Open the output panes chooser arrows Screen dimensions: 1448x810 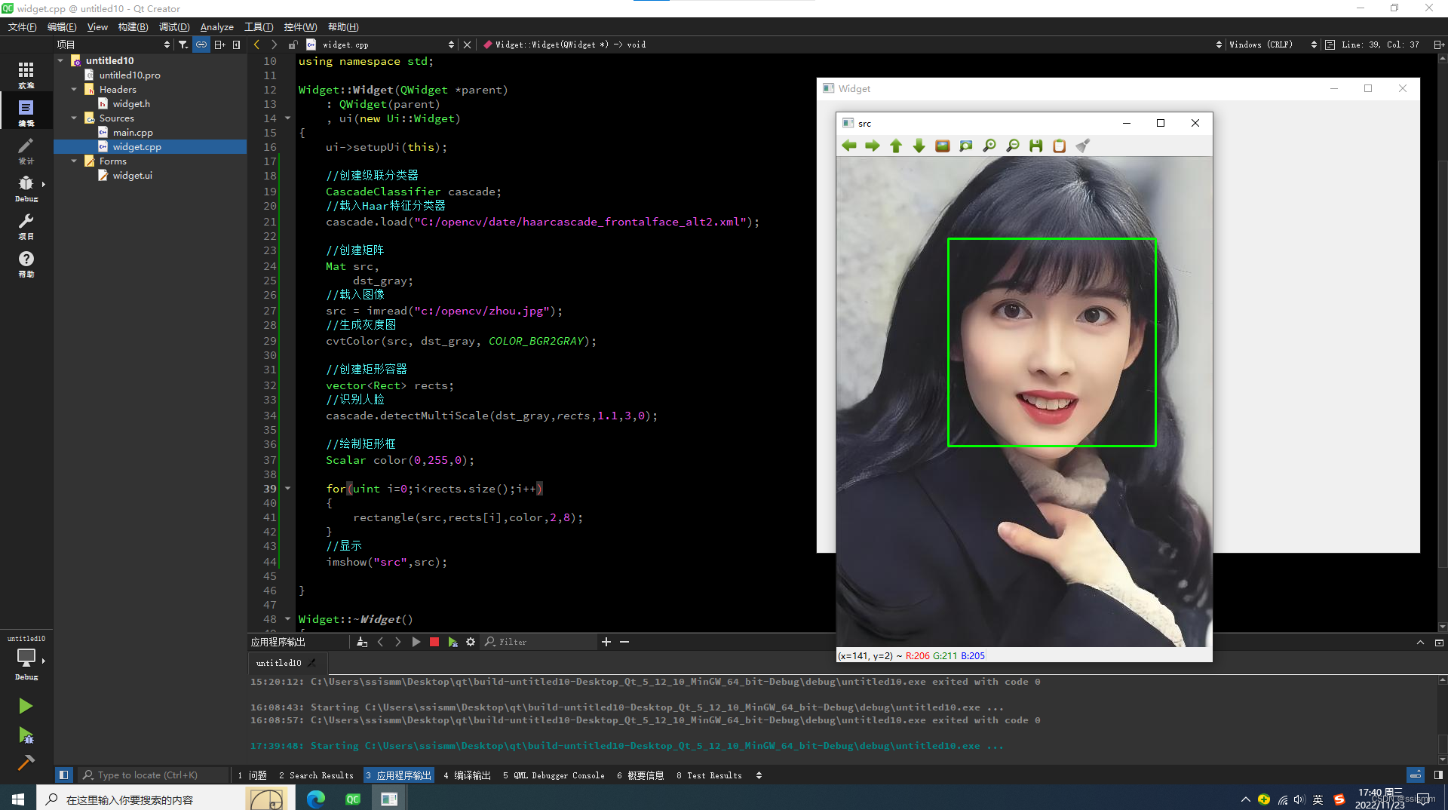click(x=759, y=775)
